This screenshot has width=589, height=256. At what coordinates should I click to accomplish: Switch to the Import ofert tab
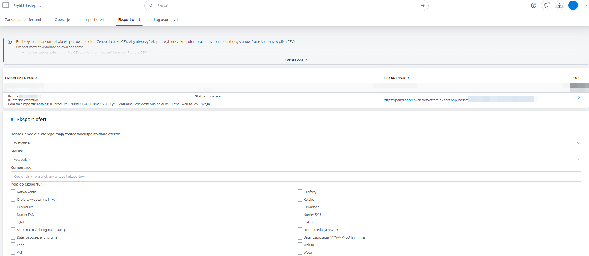[x=94, y=20]
